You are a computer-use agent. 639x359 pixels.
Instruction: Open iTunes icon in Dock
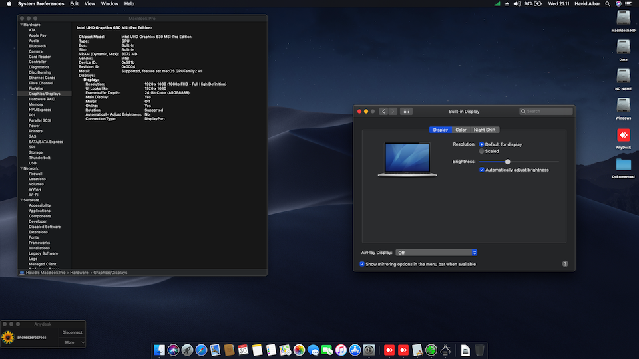pos(341,350)
